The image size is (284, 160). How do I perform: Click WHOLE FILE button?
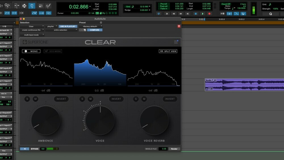pos(151,149)
